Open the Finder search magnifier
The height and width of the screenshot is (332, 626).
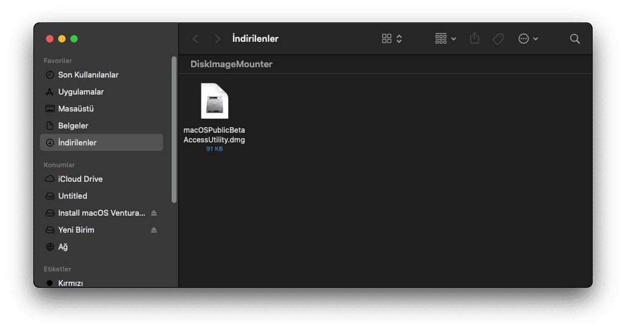pos(575,39)
